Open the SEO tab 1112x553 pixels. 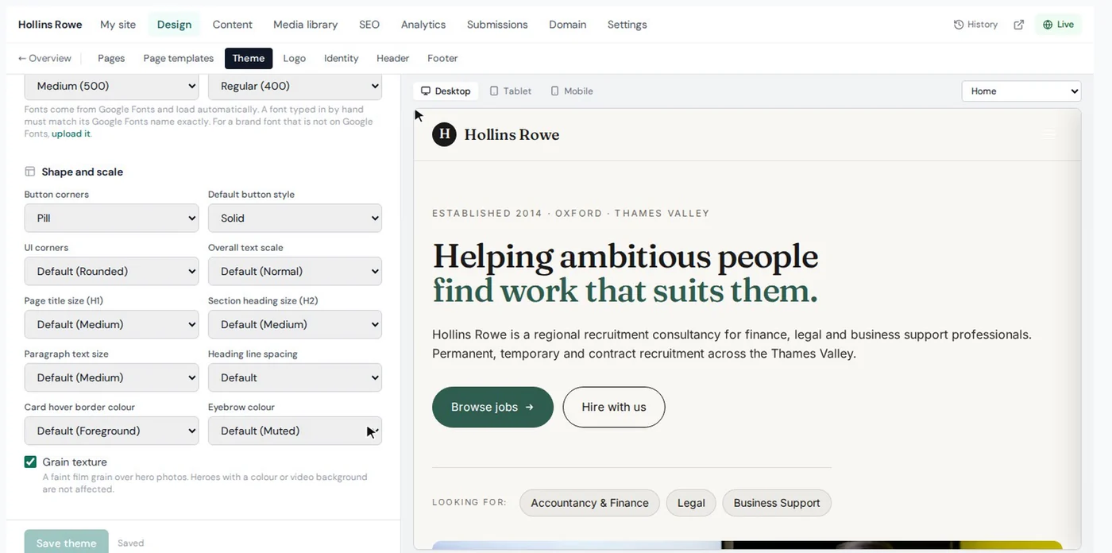(369, 25)
